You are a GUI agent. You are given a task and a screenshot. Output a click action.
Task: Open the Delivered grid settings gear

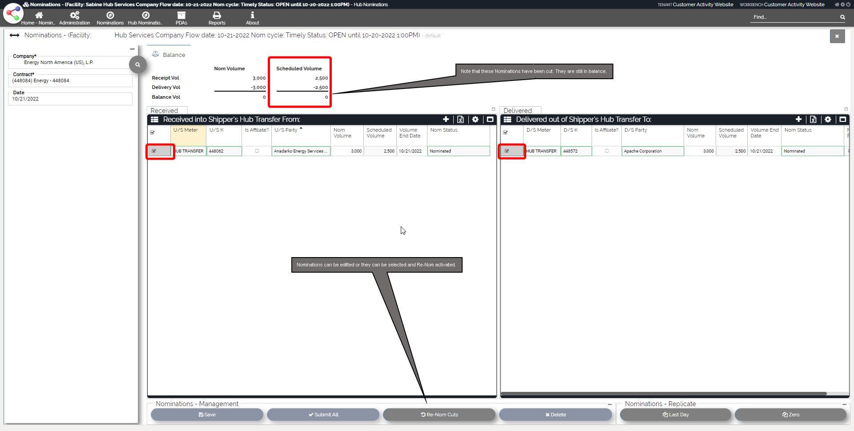[828, 120]
